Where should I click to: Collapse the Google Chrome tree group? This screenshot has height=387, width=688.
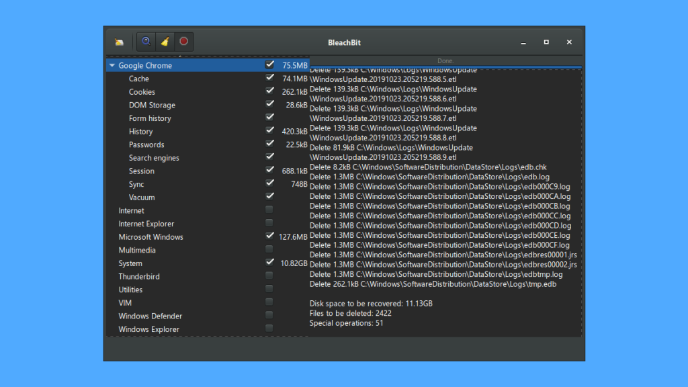pyautogui.click(x=112, y=65)
